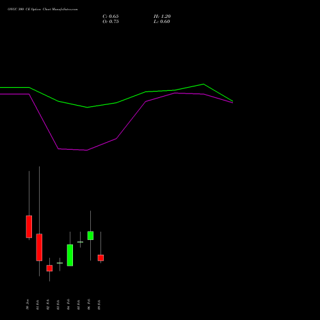Click the 01 Feb date label

coord(38,305)
